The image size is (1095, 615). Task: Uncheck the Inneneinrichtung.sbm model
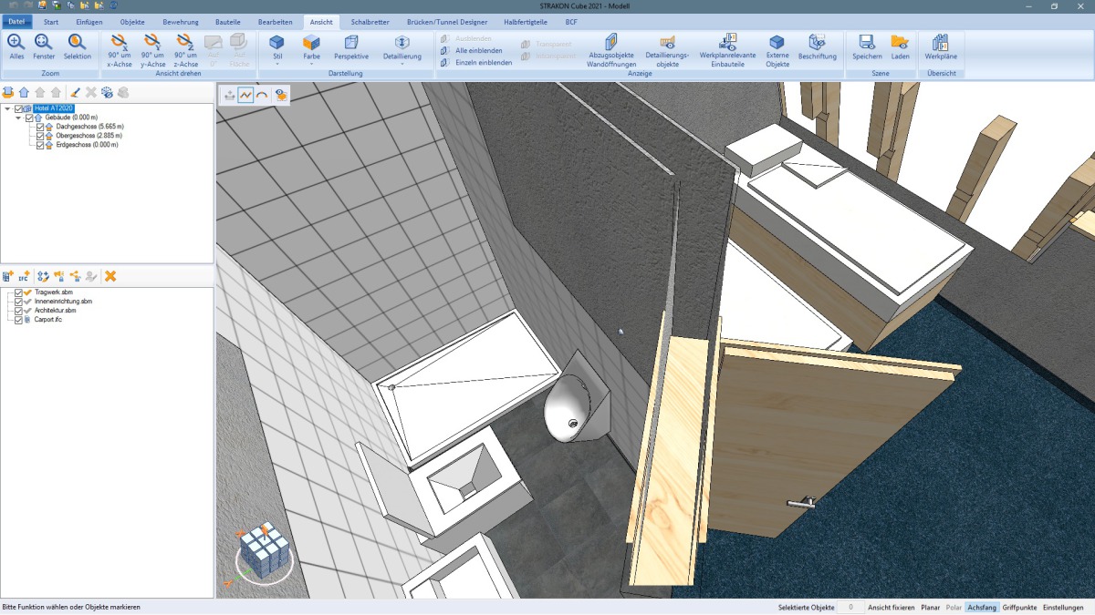[x=18, y=301]
